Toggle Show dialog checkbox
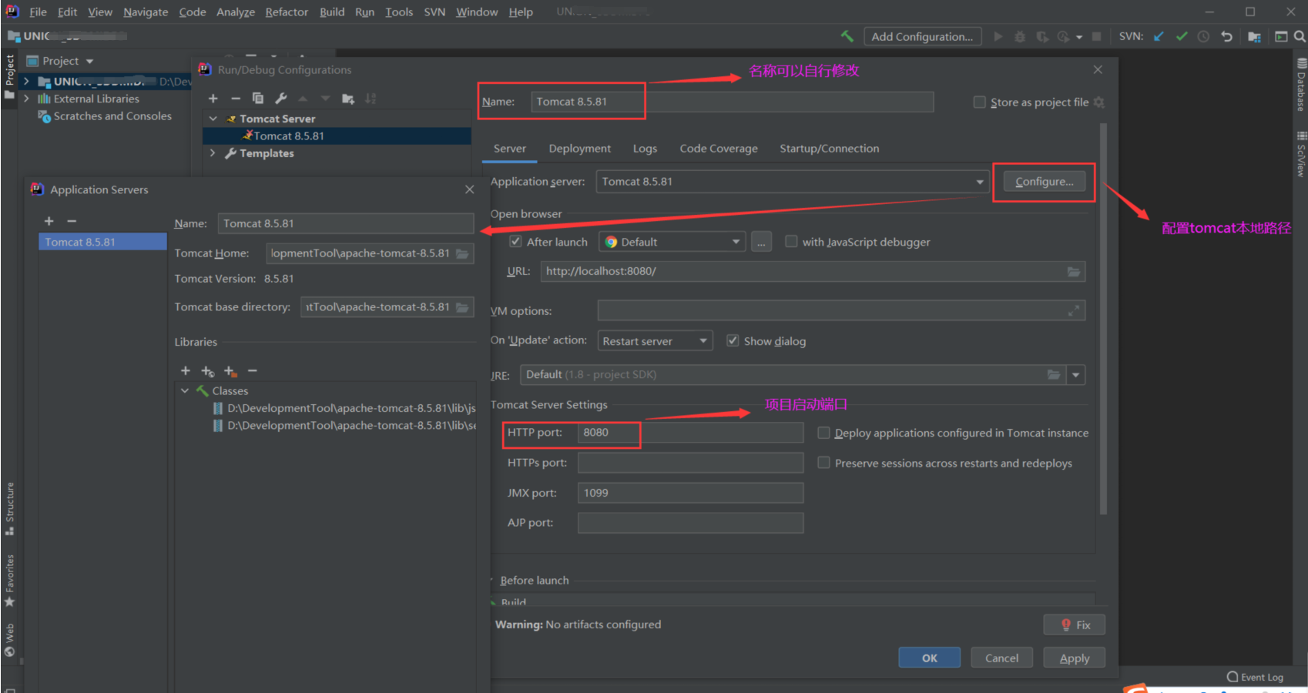The height and width of the screenshot is (693, 1308). pyautogui.click(x=733, y=341)
